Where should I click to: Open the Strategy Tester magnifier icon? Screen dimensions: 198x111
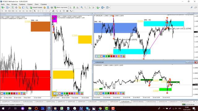[27, 7]
